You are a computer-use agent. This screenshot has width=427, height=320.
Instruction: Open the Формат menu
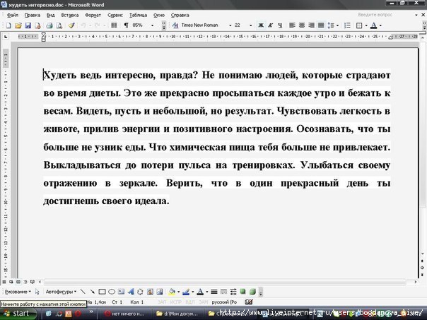click(x=93, y=16)
